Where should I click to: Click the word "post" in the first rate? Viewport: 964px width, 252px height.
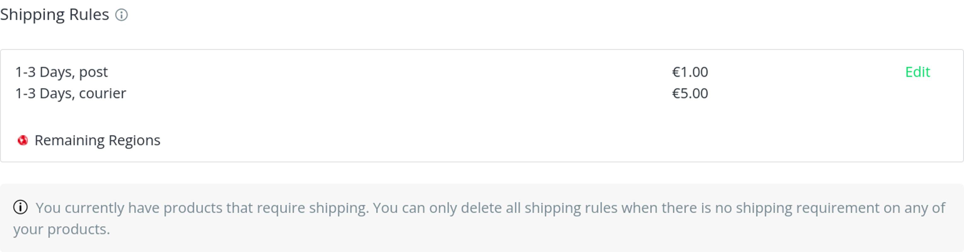[93, 72]
